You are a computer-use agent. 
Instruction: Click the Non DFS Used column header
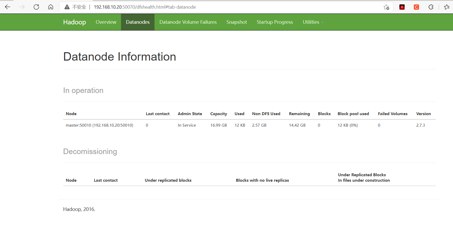click(266, 114)
